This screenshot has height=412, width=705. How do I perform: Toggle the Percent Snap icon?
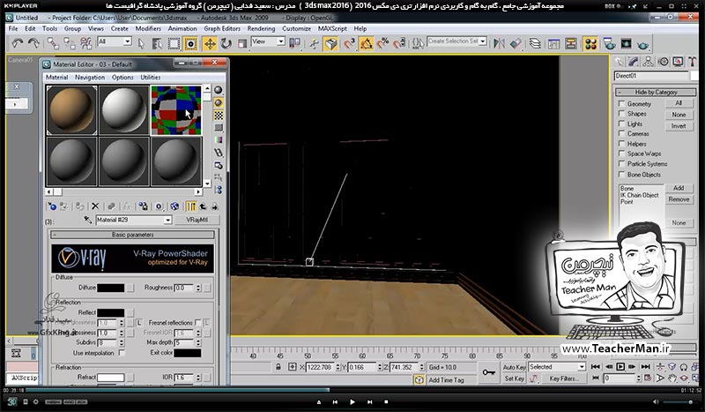tap(382, 44)
